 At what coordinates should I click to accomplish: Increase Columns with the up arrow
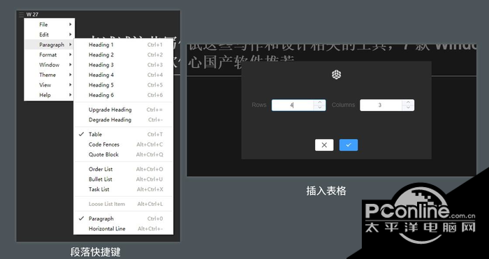[408, 103]
